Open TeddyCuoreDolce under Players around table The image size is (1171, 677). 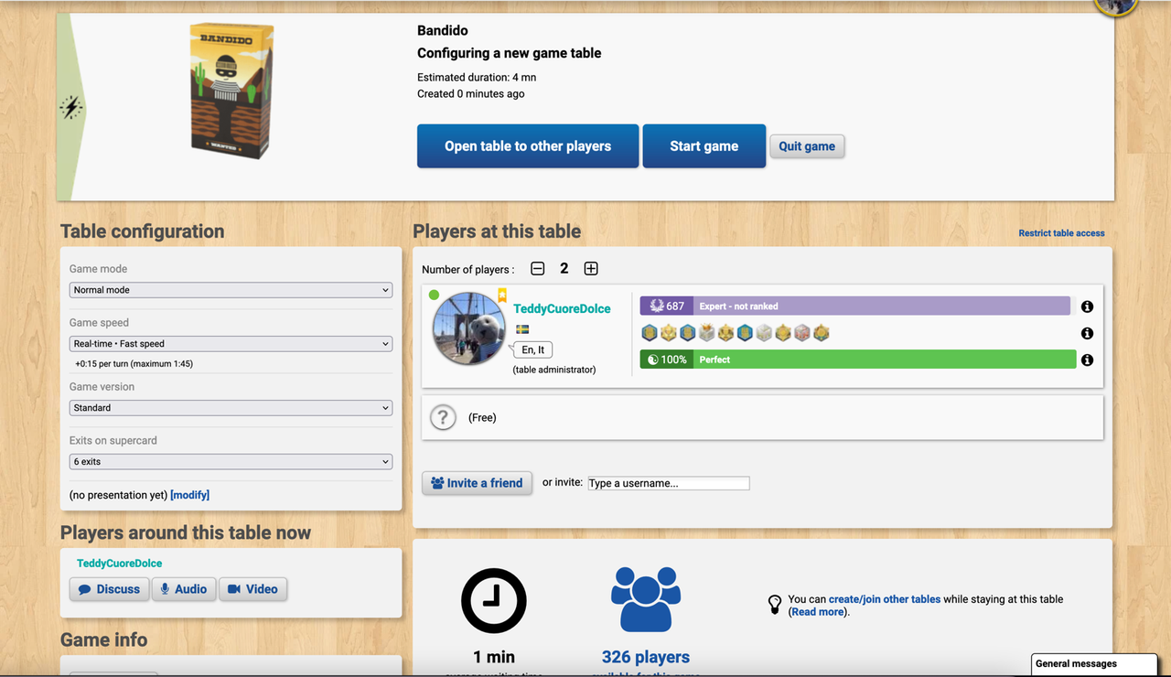[119, 564]
